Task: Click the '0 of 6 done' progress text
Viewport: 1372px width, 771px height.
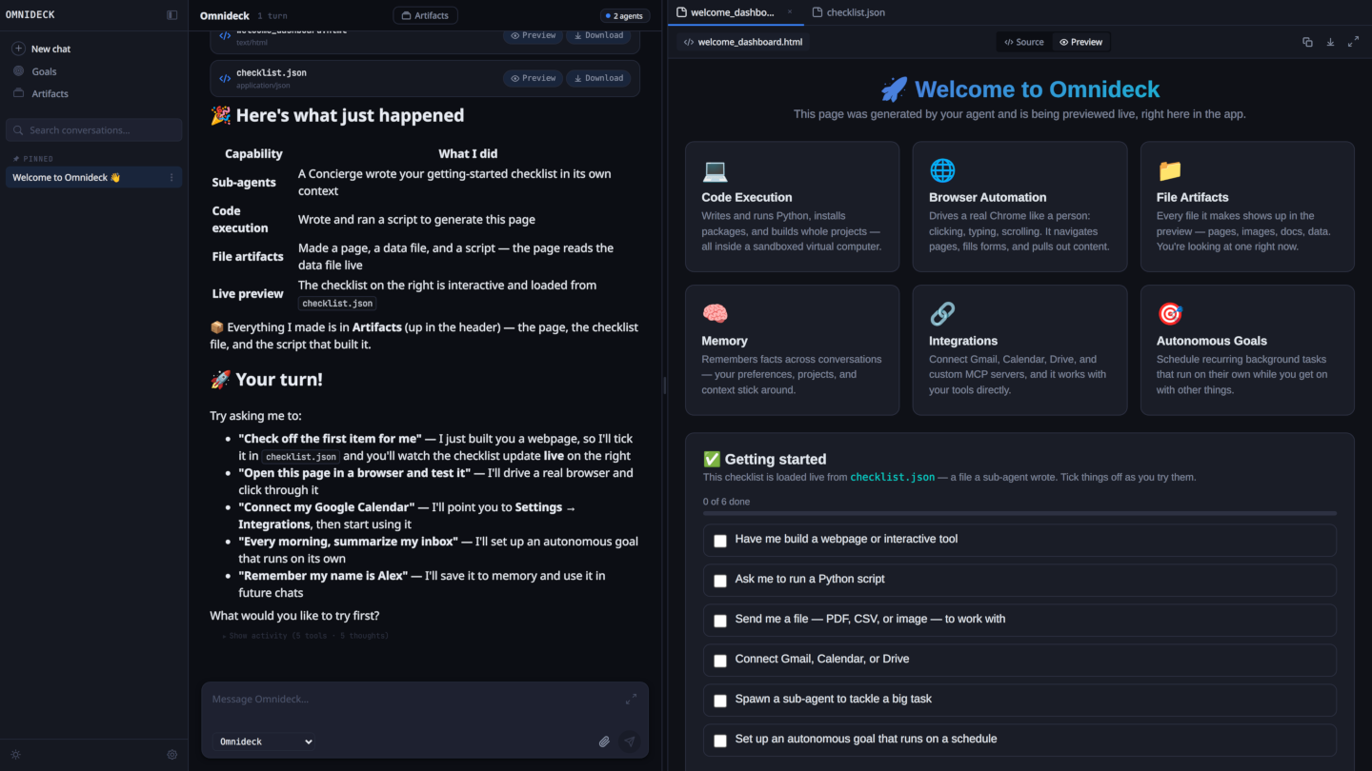Action: click(x=726, y=501)
